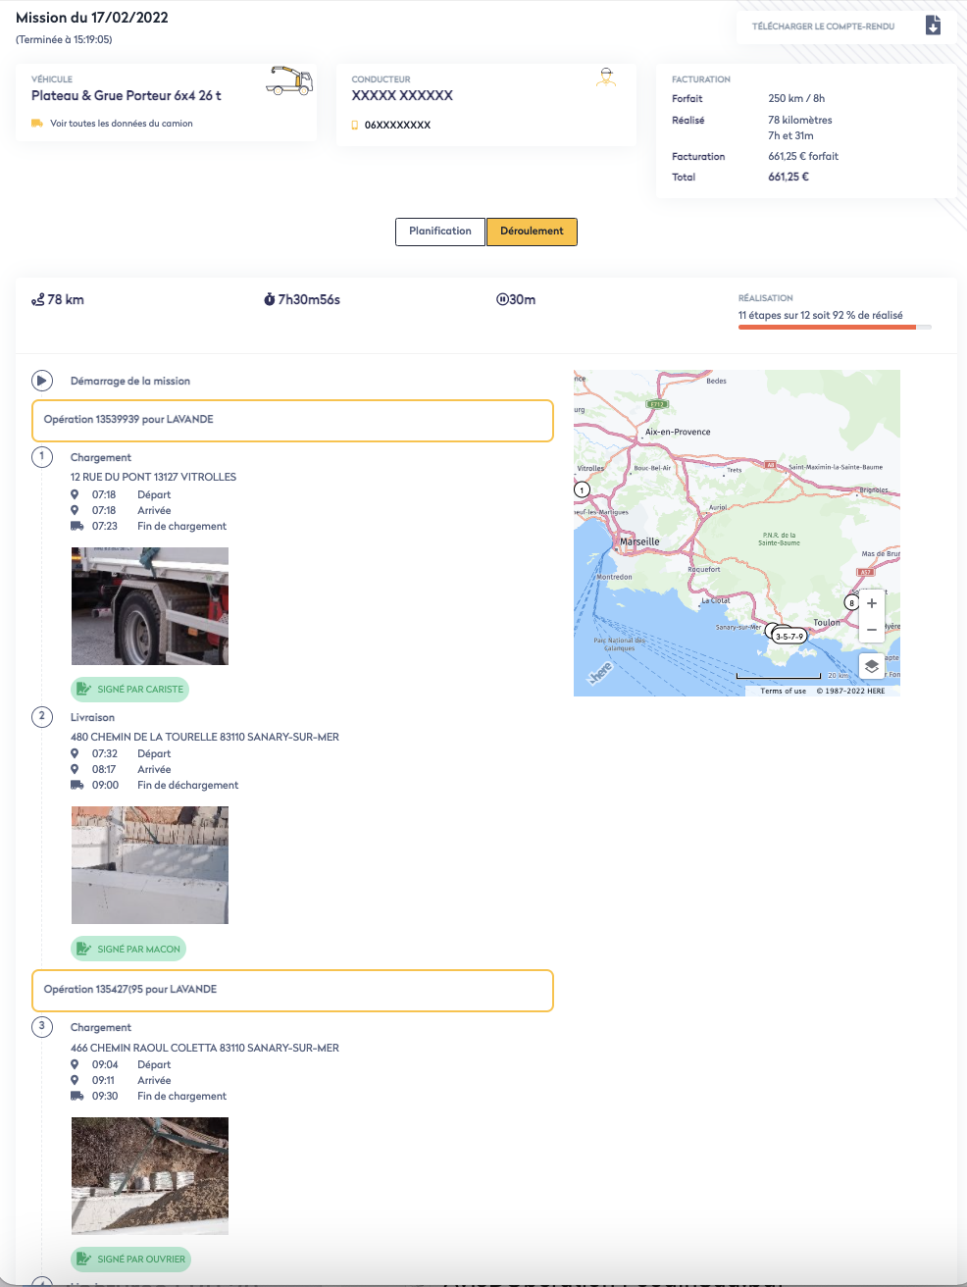Click the 'Signé par cariste' badge

coord(130,690)
